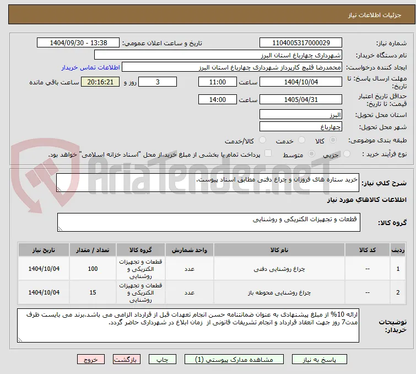Click the بازگشت back button
The height and width of the screenshot is (374, 416).
click(x=127, y=360)
